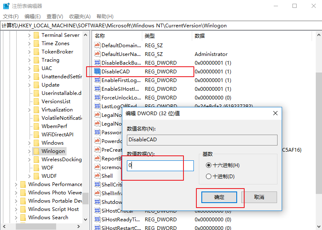The image size is (322, 230).
Task: Click the 确定 button to confirm
Action: click(x=219, y=197)
